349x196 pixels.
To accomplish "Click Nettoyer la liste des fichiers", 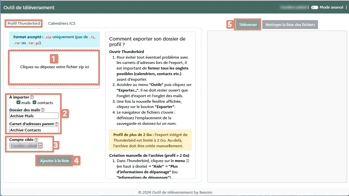I will (290, 25).
